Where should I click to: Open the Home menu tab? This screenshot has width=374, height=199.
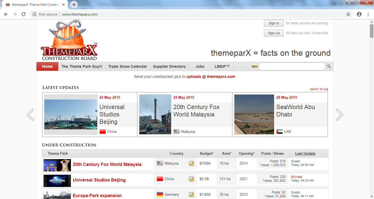coord(47,66)
